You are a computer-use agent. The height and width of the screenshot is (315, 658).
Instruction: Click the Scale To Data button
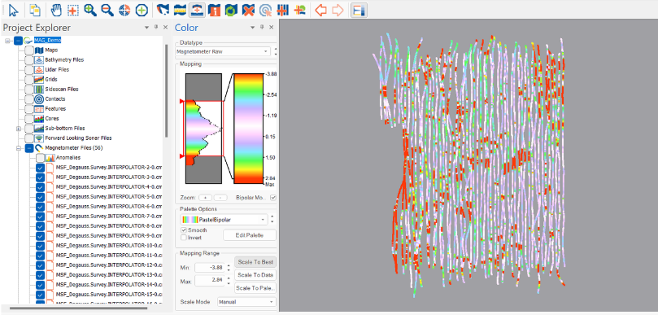point(255,275)
